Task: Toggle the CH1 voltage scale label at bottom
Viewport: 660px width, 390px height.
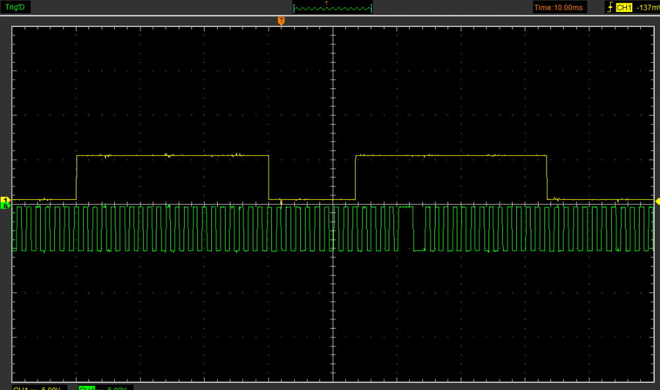Action: (37, 387)
